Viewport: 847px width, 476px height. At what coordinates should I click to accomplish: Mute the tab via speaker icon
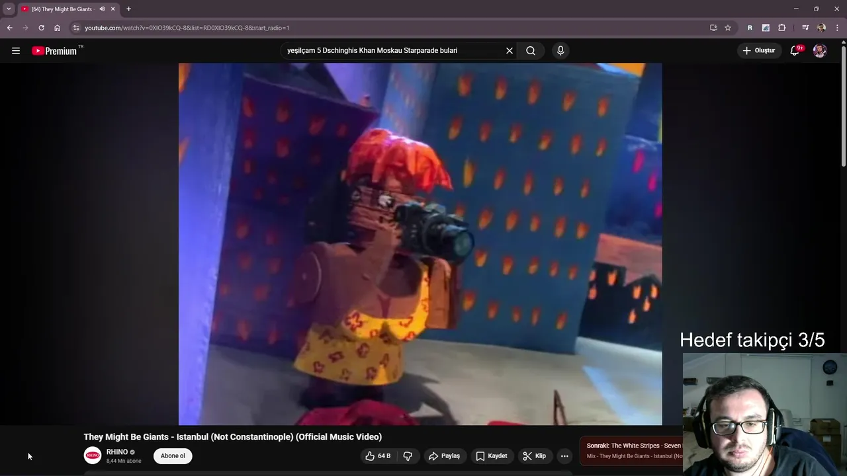(x=102, y=9)
